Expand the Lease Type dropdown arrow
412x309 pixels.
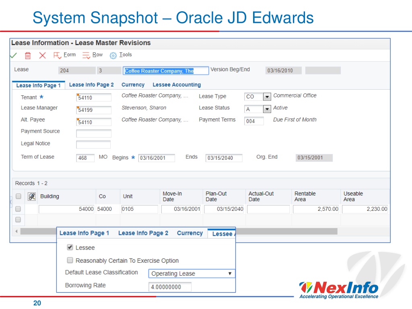(267, 97)
